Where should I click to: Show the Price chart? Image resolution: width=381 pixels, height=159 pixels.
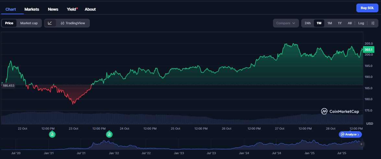point(9,23)
